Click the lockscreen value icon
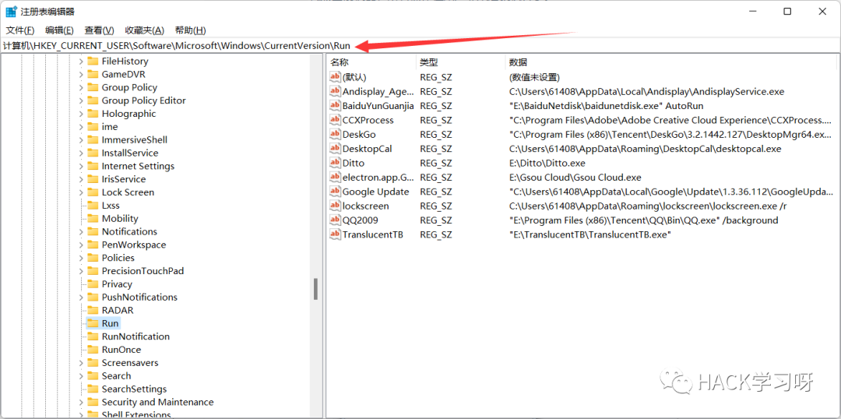The width and height of the screenshot is (841, 419). pyautogui.click(x=335, y=206)
